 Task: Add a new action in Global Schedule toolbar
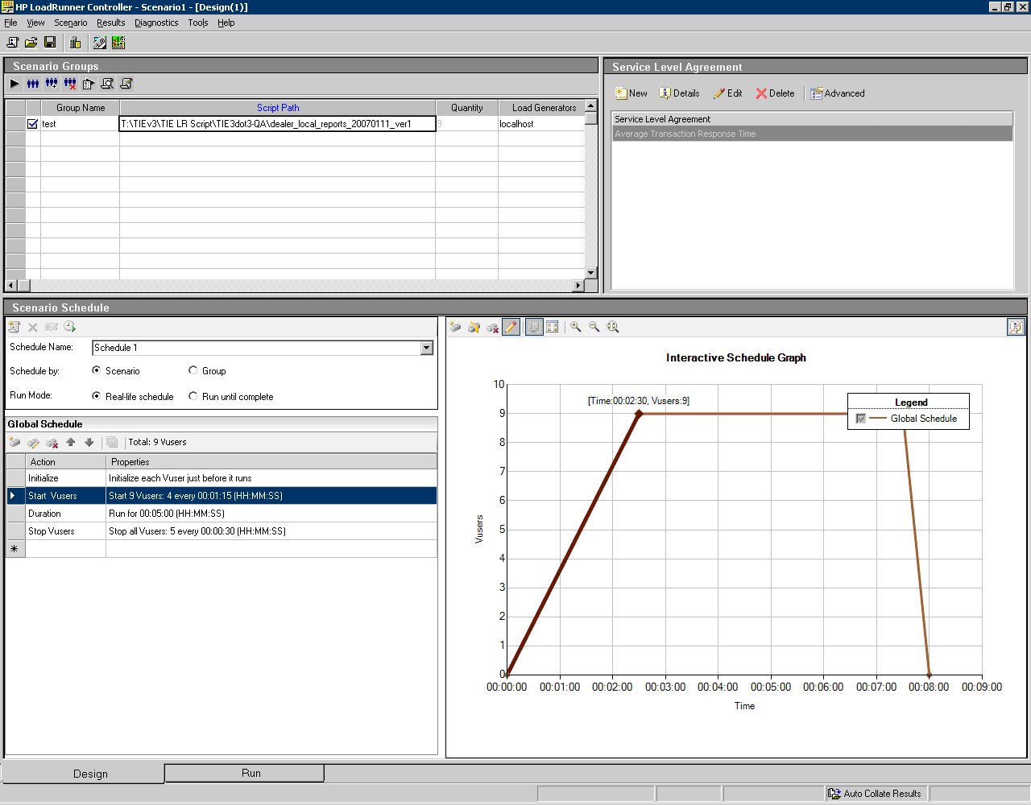click(x=14, y=442)
